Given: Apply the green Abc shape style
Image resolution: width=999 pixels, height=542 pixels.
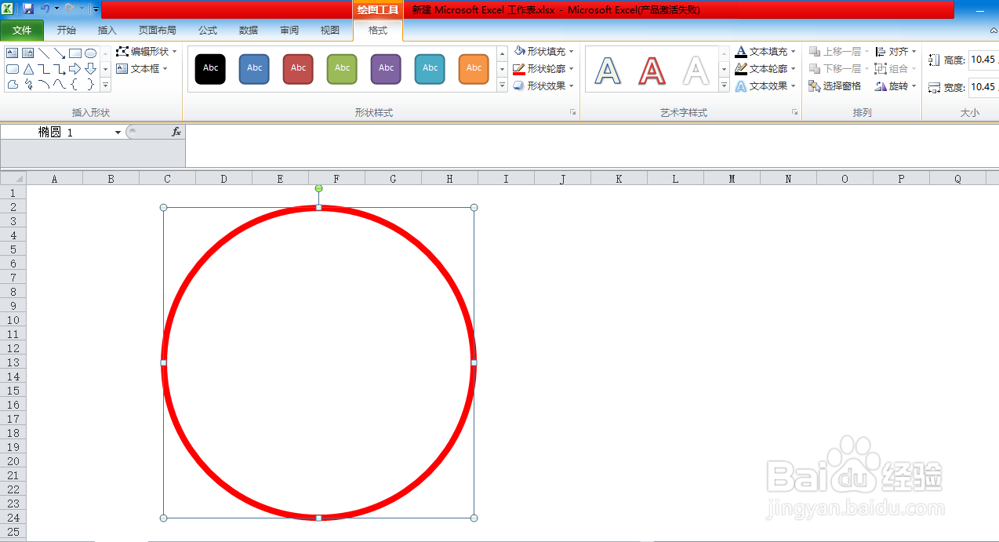Looking at the screenshot, I should [343, 69].
